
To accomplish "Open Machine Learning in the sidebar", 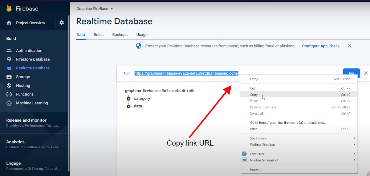I will pyautogui.click(x=32, y=103).
